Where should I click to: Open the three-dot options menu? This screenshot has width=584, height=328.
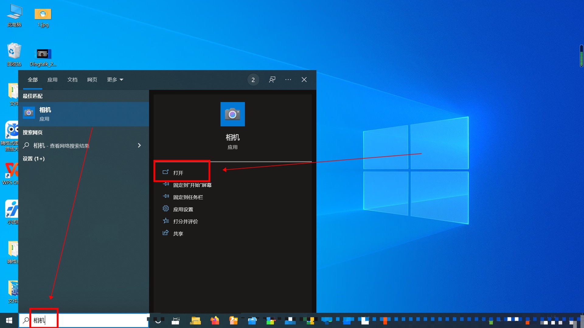tap(288, 80)
